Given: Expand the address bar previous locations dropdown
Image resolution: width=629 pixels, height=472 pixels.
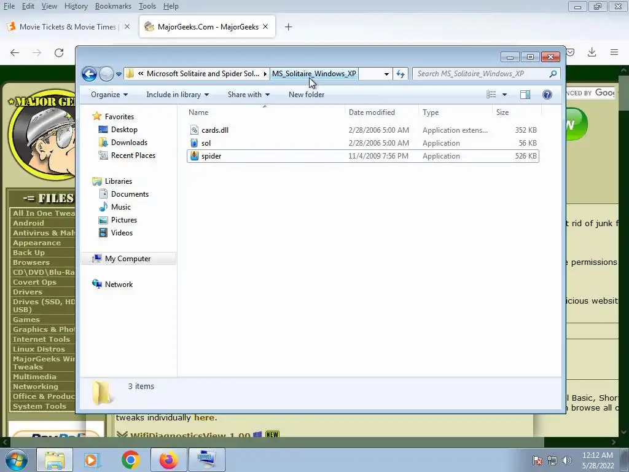Looking at the screenshot, I should (x=386, y=74).
